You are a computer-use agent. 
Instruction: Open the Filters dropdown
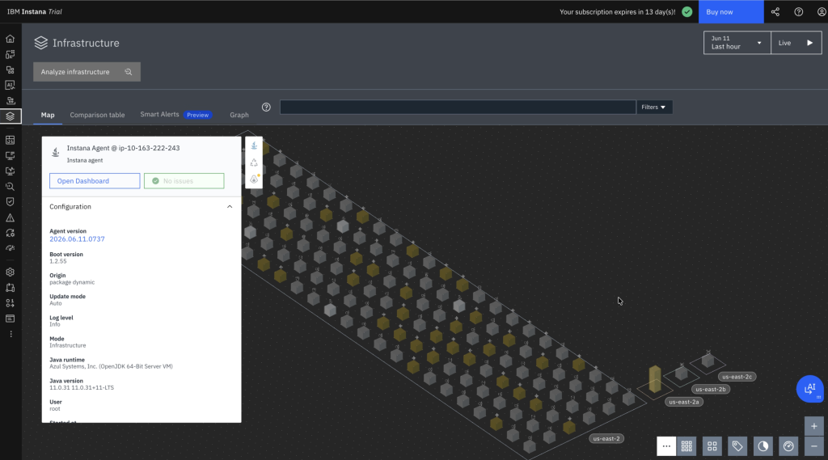click(653, 108)
